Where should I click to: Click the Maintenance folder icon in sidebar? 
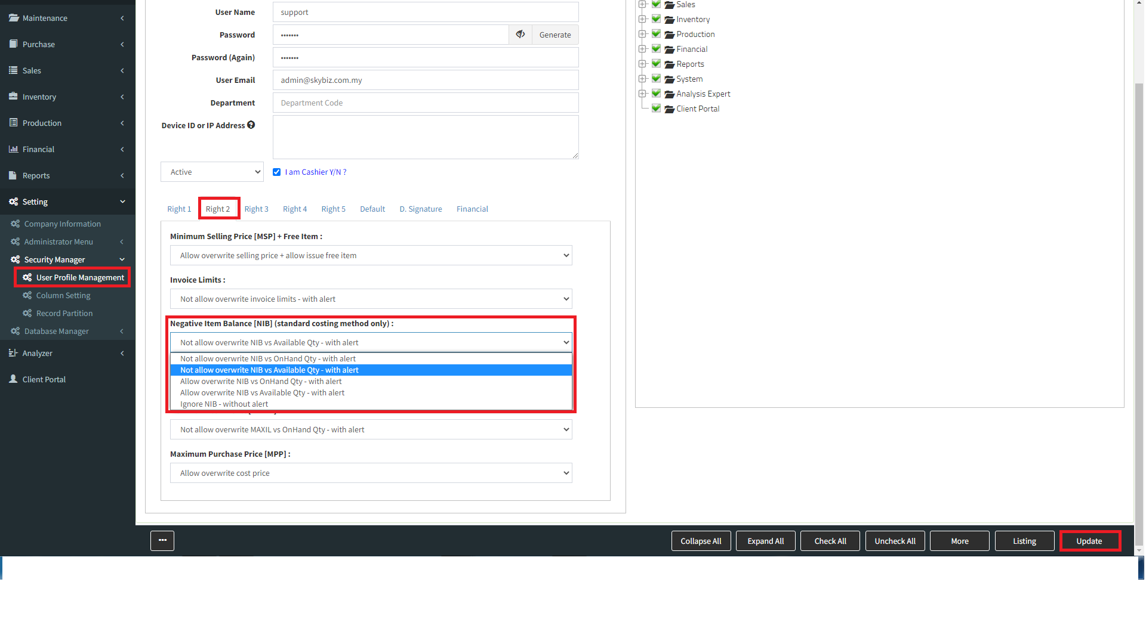13,18
